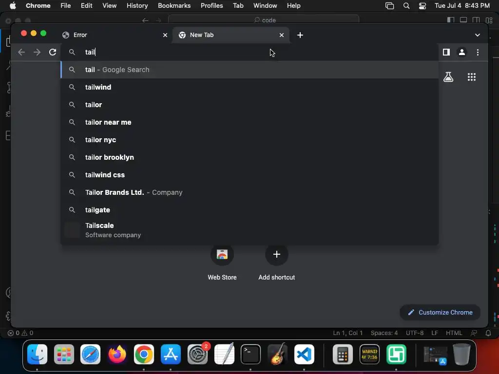Choose the 'tail - Google Search' suggestion
This screenshot has height=374, width=499.
click(x=250, y=70)
